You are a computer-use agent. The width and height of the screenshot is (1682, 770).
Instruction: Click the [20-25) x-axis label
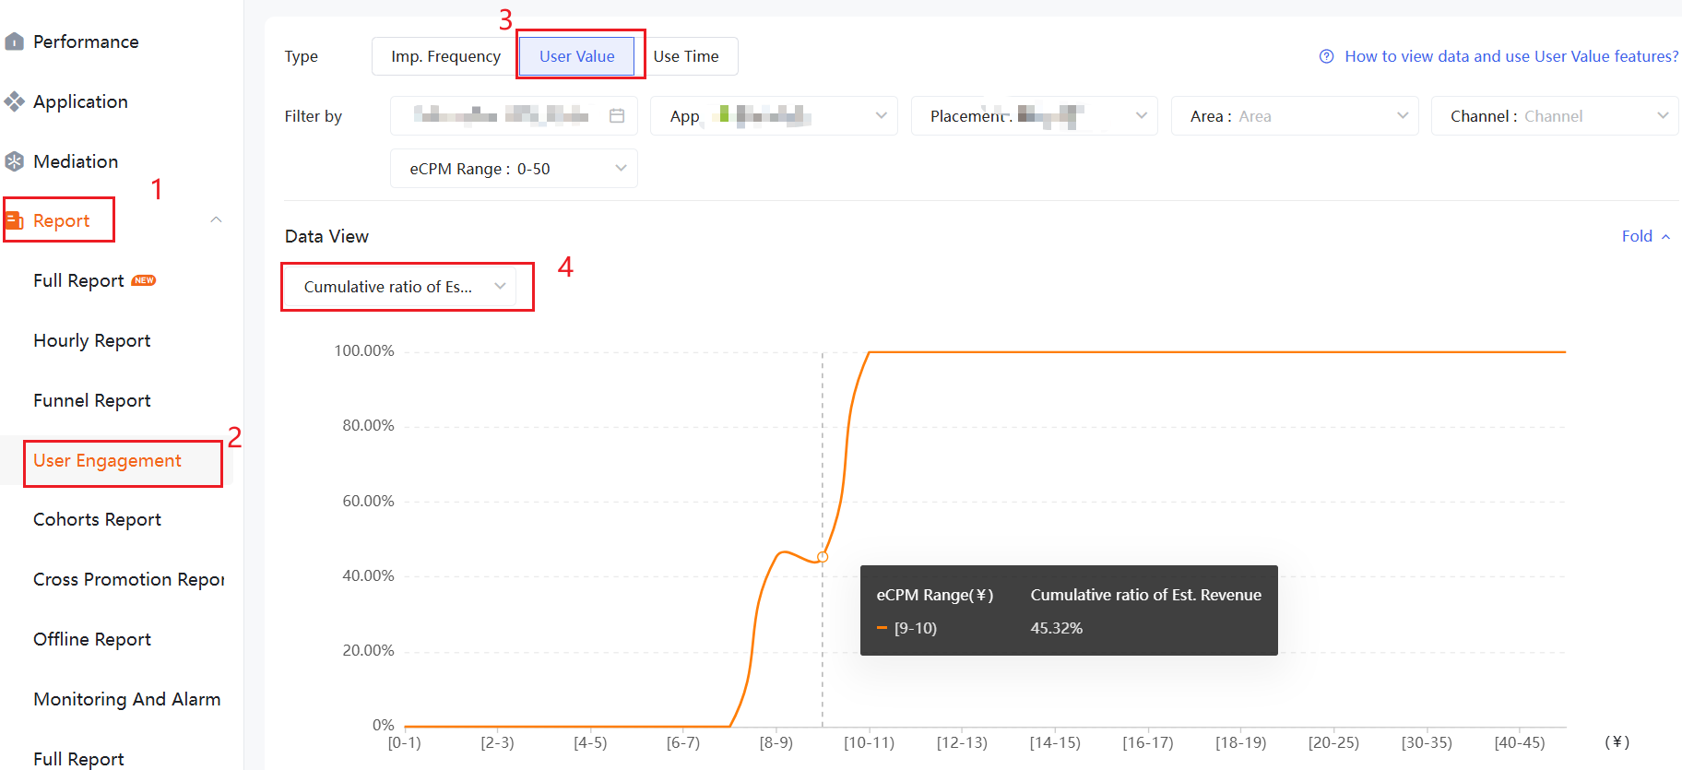[1333, 742]
